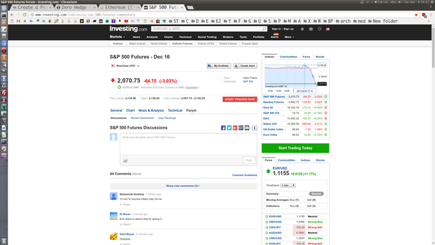This screenshot has width=435, height=245.
Task: Click Sign In / Sign up link
Action: [x=283, y=29]
